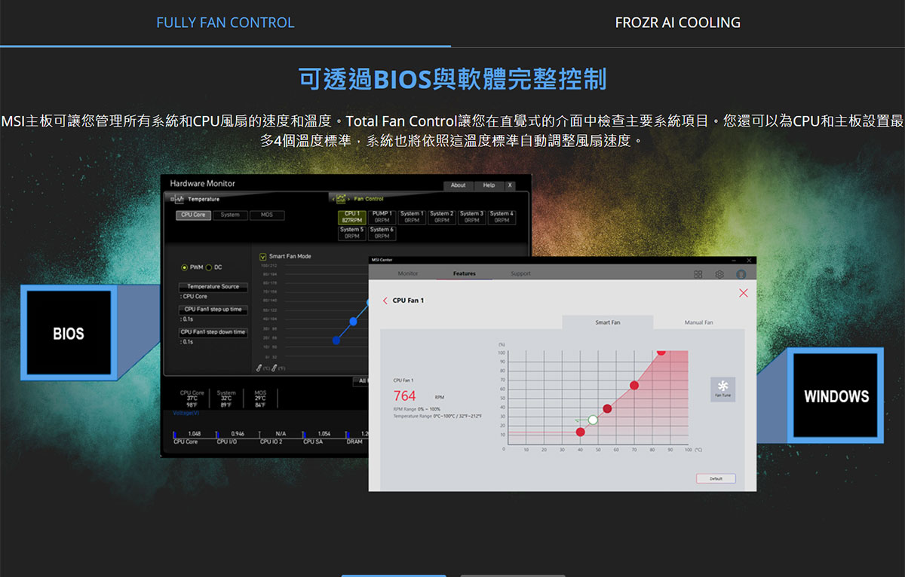Click the CPU I/O voltage value 0.946
The height and width of the screenshot is (577, 905).
(238, 434)
